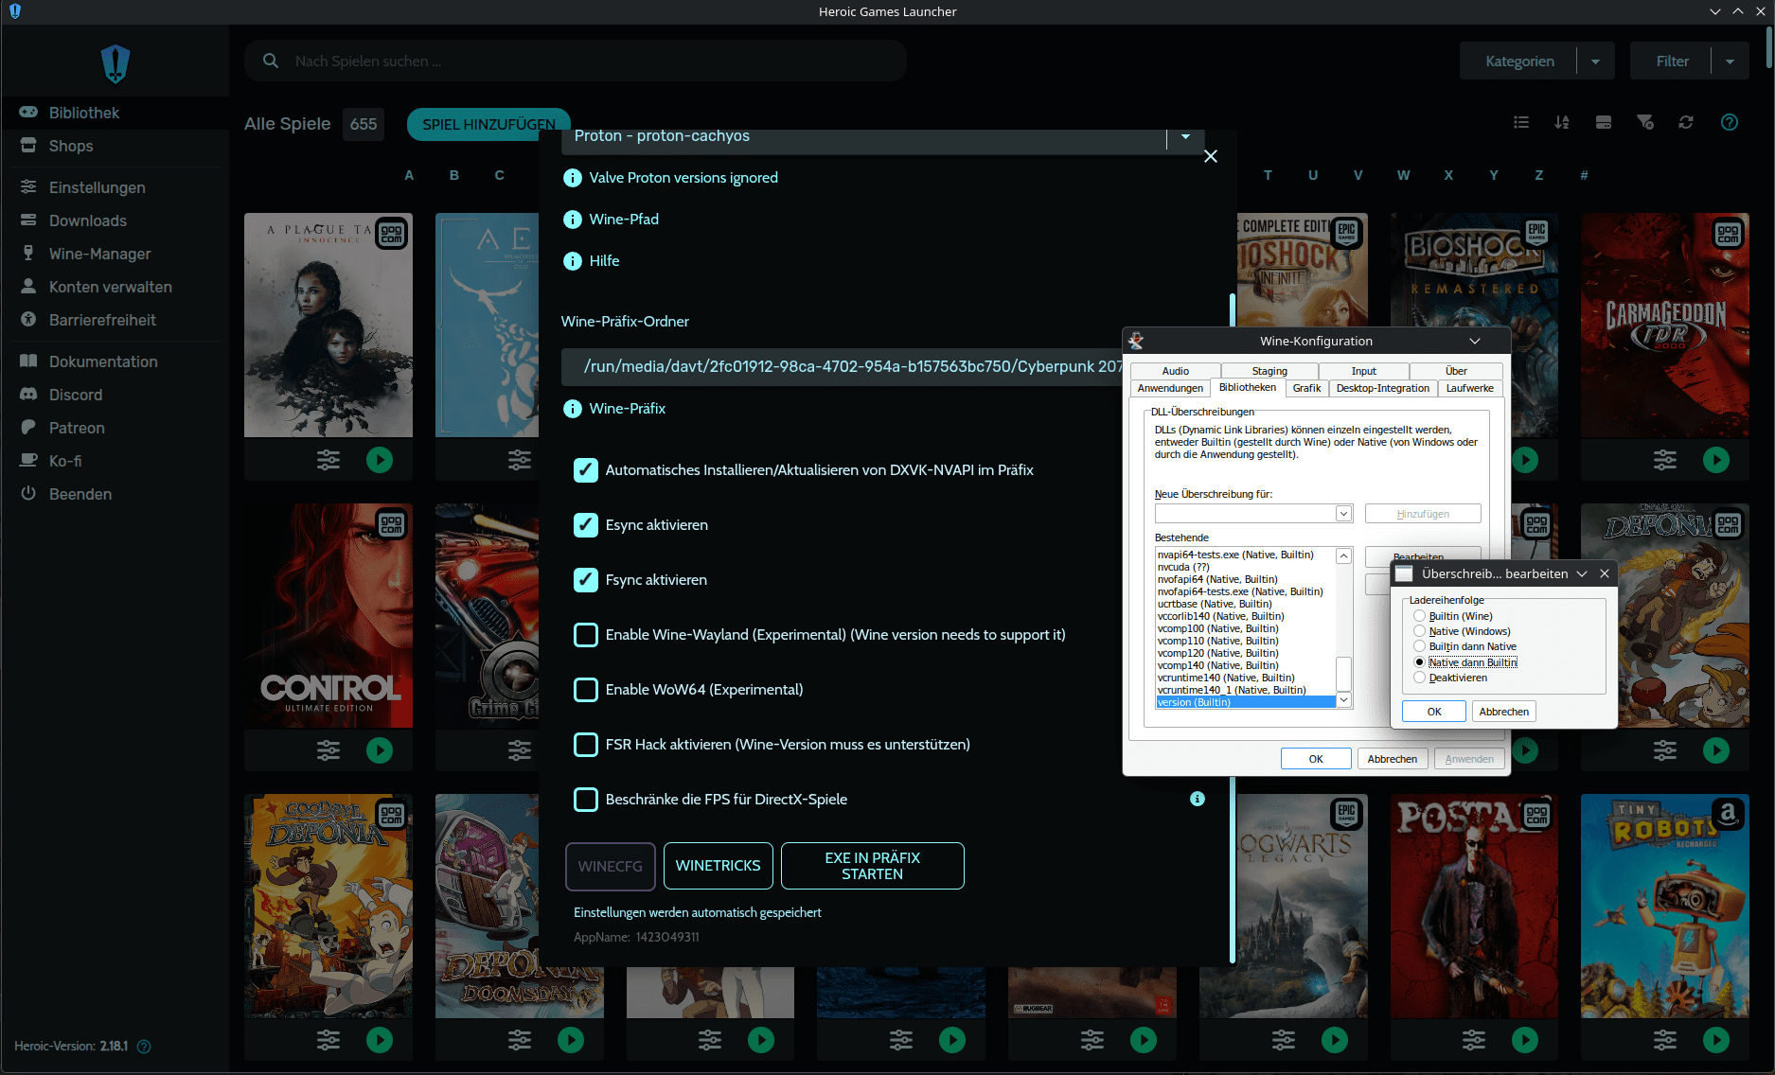The height and width of the screenshot is (1075, 1775).
Task: Open Proton version dropdown arrow
Action: pyautogui.click(x=1185, y=137)
